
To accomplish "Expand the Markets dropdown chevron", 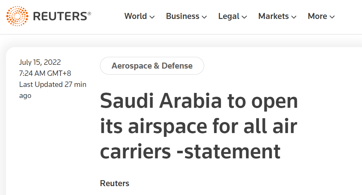I will pyautogui.click(x=294, y=17).
